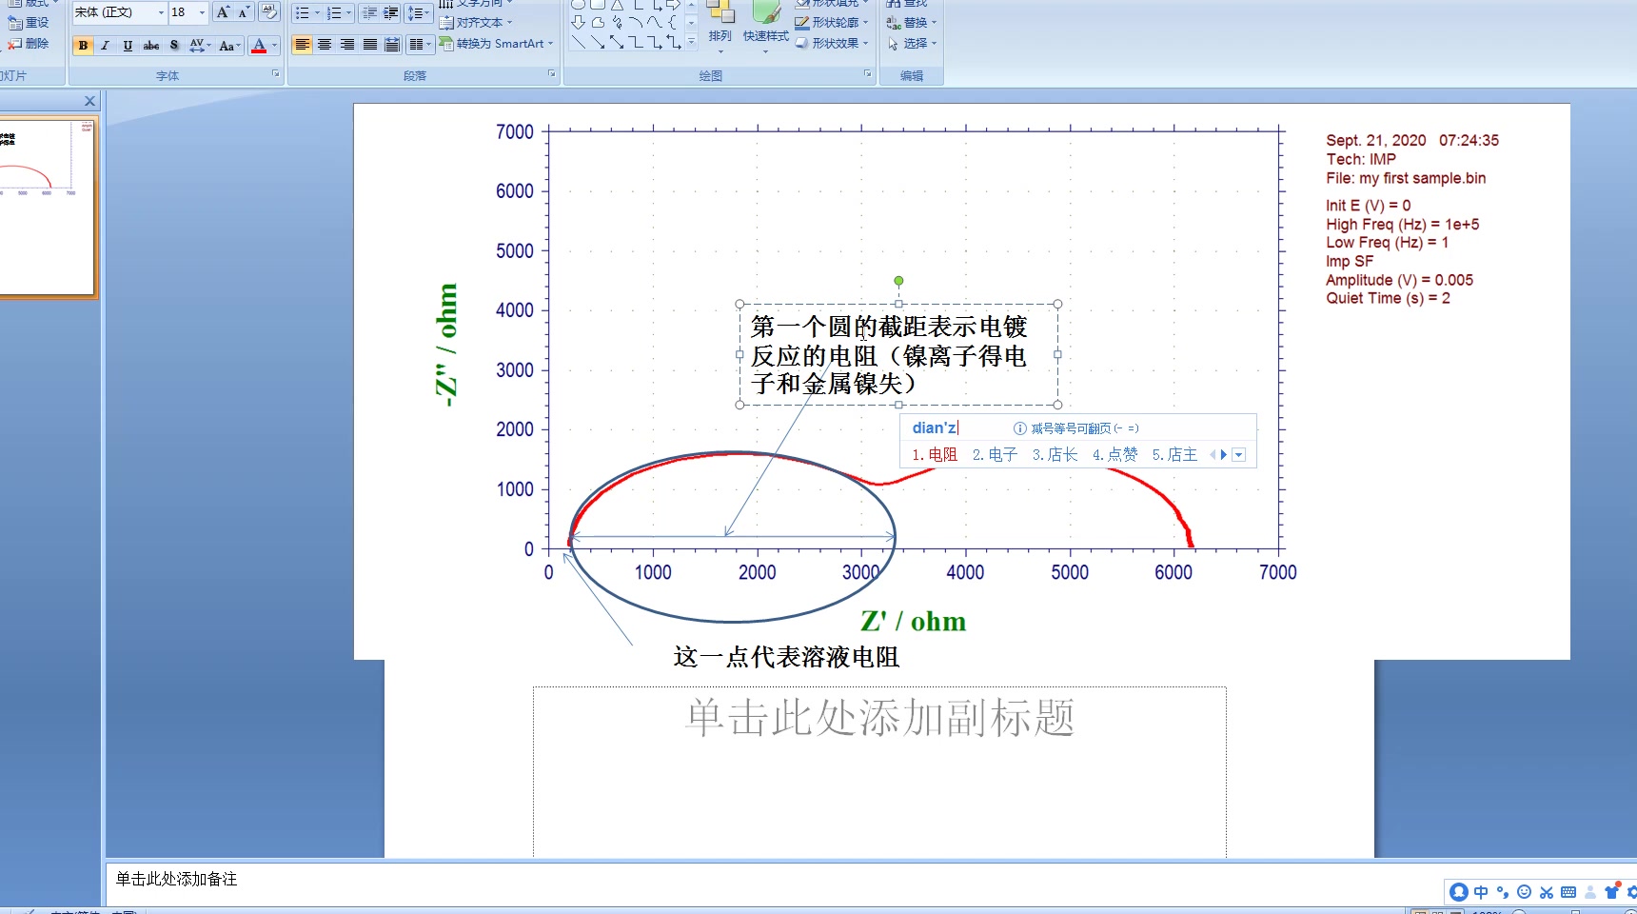Increase font size with large A icon
The image size is (1637, 914).
click(223, 12)
